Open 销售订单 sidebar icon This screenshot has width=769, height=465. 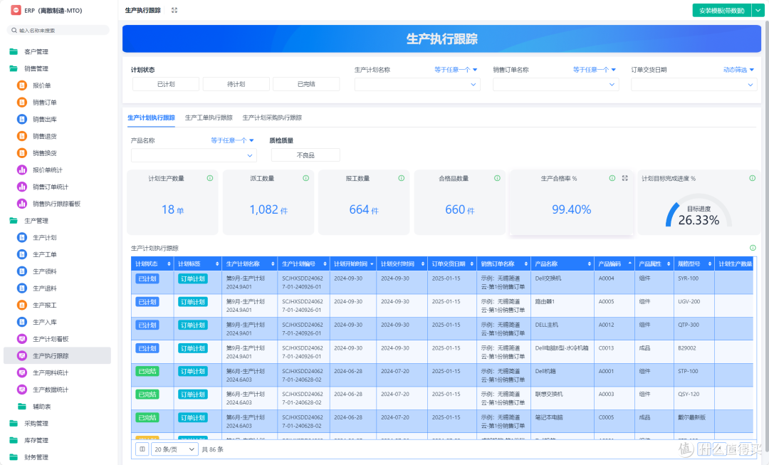click(x=22, y=103)
